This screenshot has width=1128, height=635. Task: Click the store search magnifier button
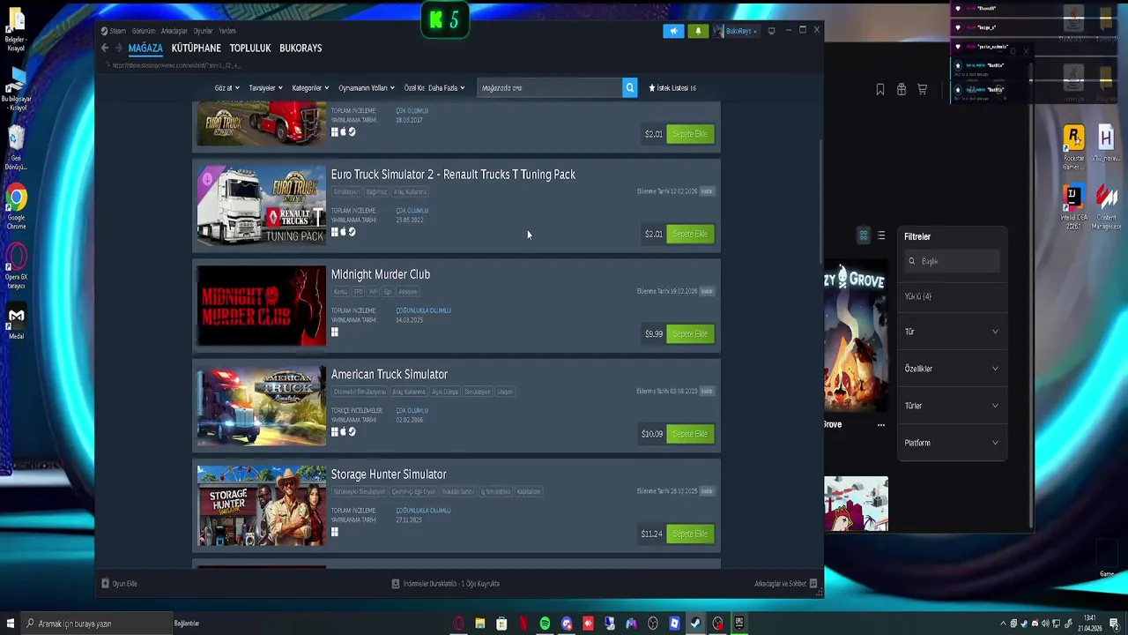629,88
